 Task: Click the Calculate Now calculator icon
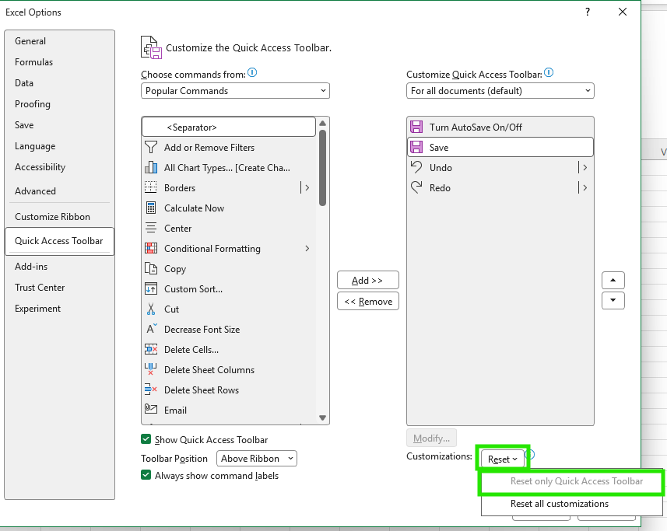150,208
